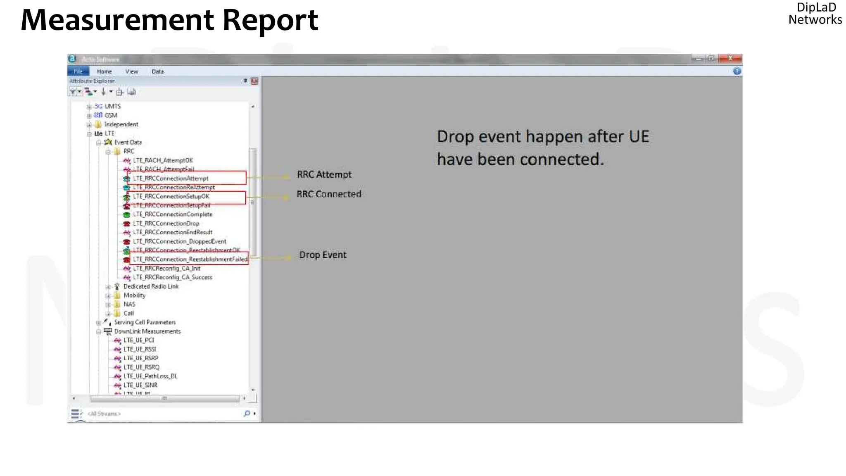The height and width of the screenshot is (476, 846).
Task: Click the Independent folder icon
Action: click(98, 124)
